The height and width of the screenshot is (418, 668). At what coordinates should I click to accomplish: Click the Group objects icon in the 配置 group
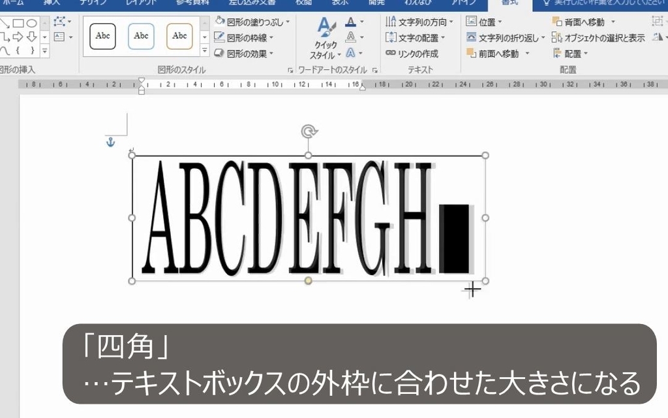point(659,22)
